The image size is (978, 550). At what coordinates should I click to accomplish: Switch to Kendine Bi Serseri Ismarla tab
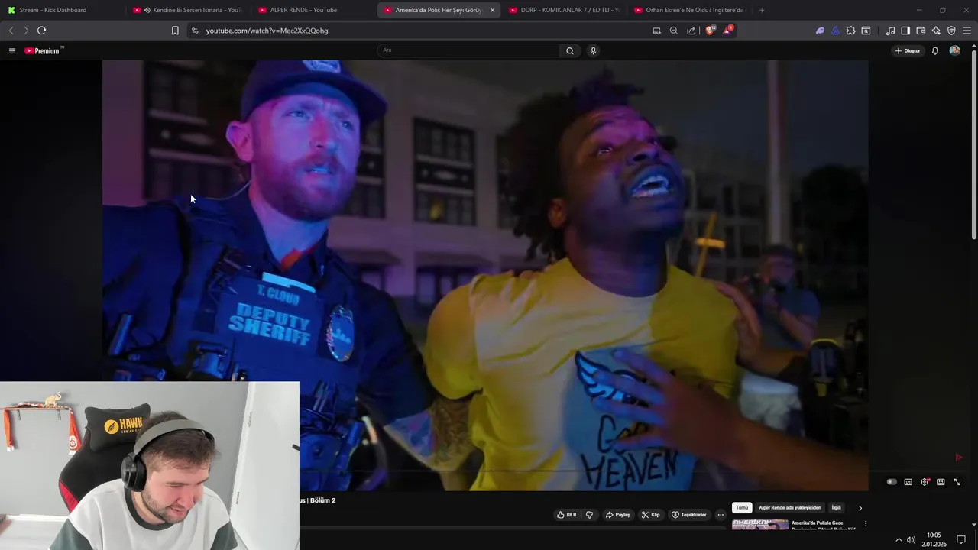click(x=187, y=10)
